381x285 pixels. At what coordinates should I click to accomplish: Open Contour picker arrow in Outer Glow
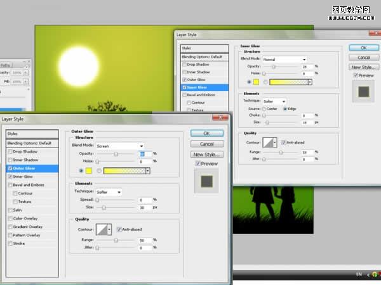109,229
